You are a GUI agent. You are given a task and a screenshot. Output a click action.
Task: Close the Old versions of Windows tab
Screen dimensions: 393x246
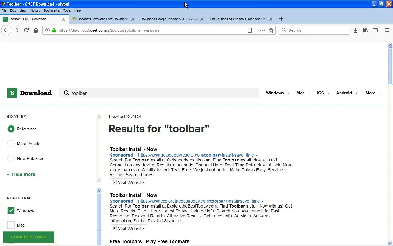tap(271, 19)
